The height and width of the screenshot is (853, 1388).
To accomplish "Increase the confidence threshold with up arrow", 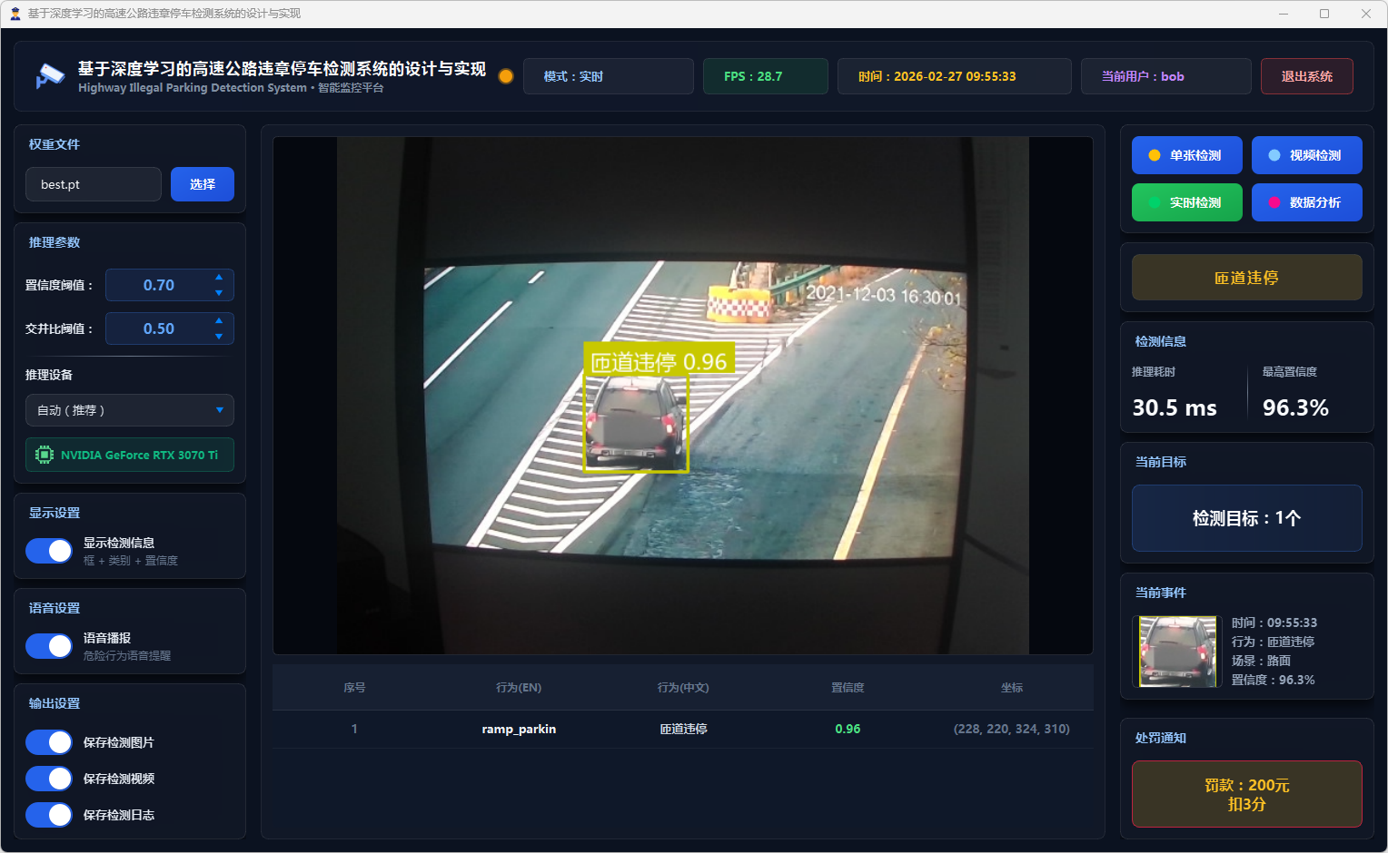I will click(x=219, y=277).
